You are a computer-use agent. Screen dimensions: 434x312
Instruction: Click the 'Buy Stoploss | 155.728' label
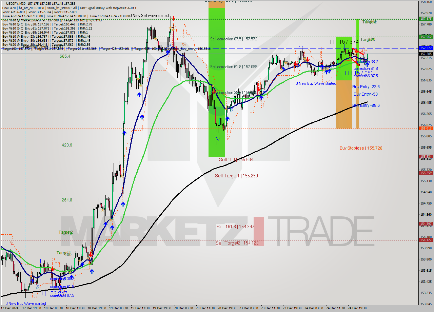pos(361,148)
